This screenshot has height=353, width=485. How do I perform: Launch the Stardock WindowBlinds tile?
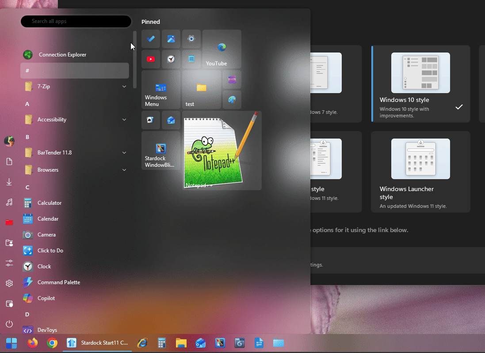click(161, 150)
